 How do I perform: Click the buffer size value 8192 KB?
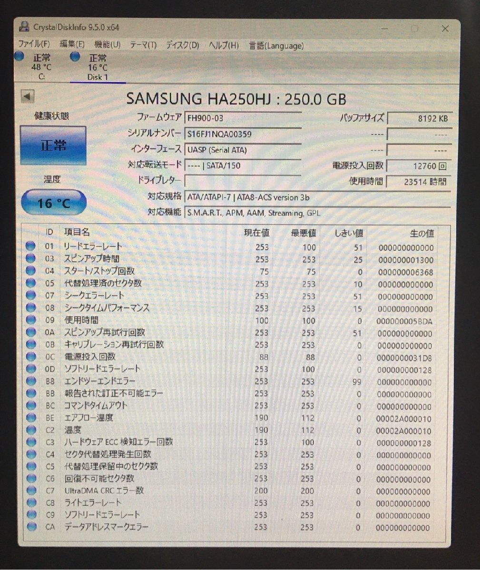[x=419, y=119]
